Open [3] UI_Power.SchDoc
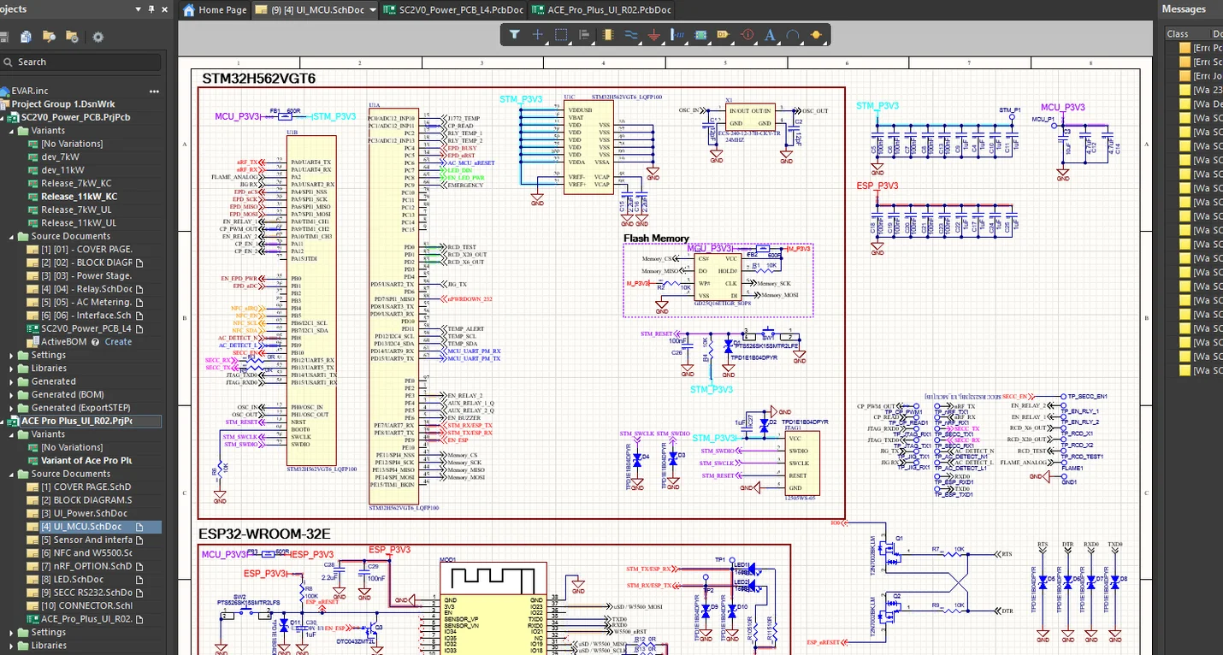 click(84, 513)
